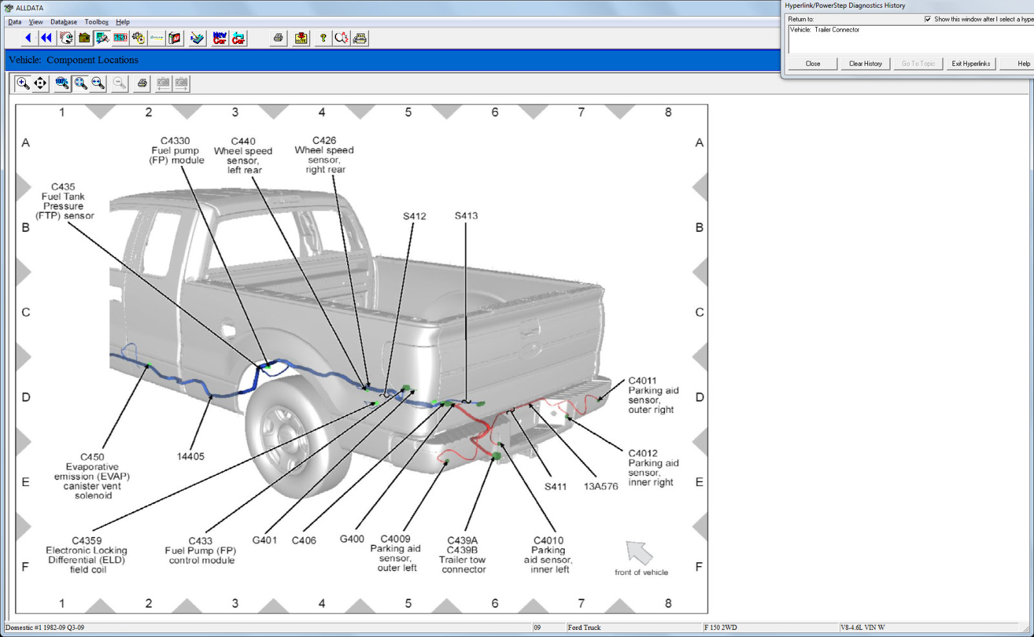The width and height of the screenshot is (1034, 637).
Task: Select the pan tool in the image toolbar
Action: tap(40, 83)
